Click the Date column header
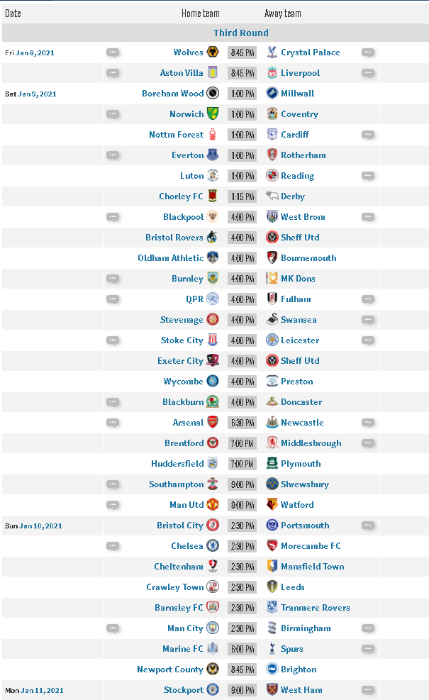The image size is (429, 700). tap(13, 13)
